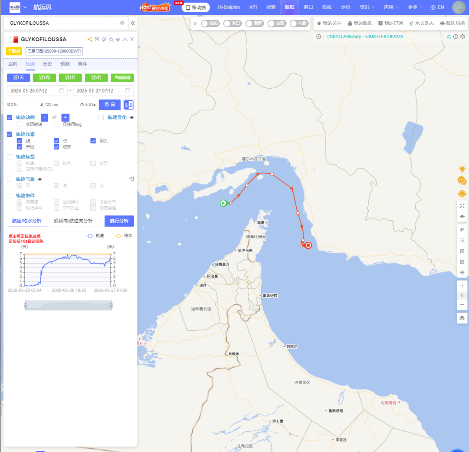
Task: Switch to the 历史 tab
Action: click(x=47, y=64)
